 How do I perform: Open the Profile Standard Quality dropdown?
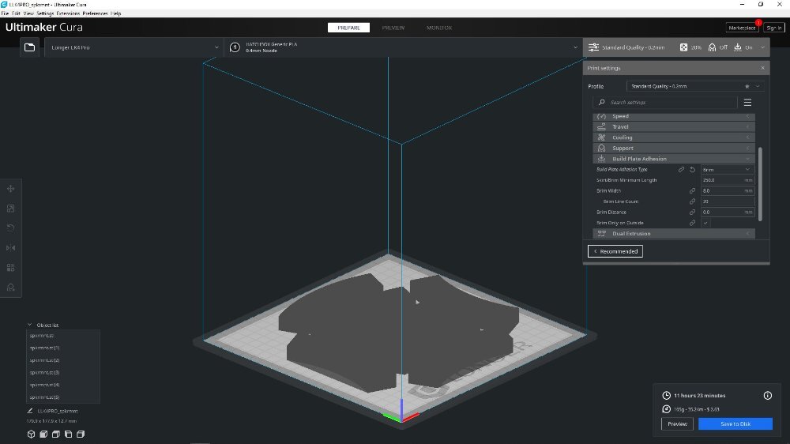[694, 86]
